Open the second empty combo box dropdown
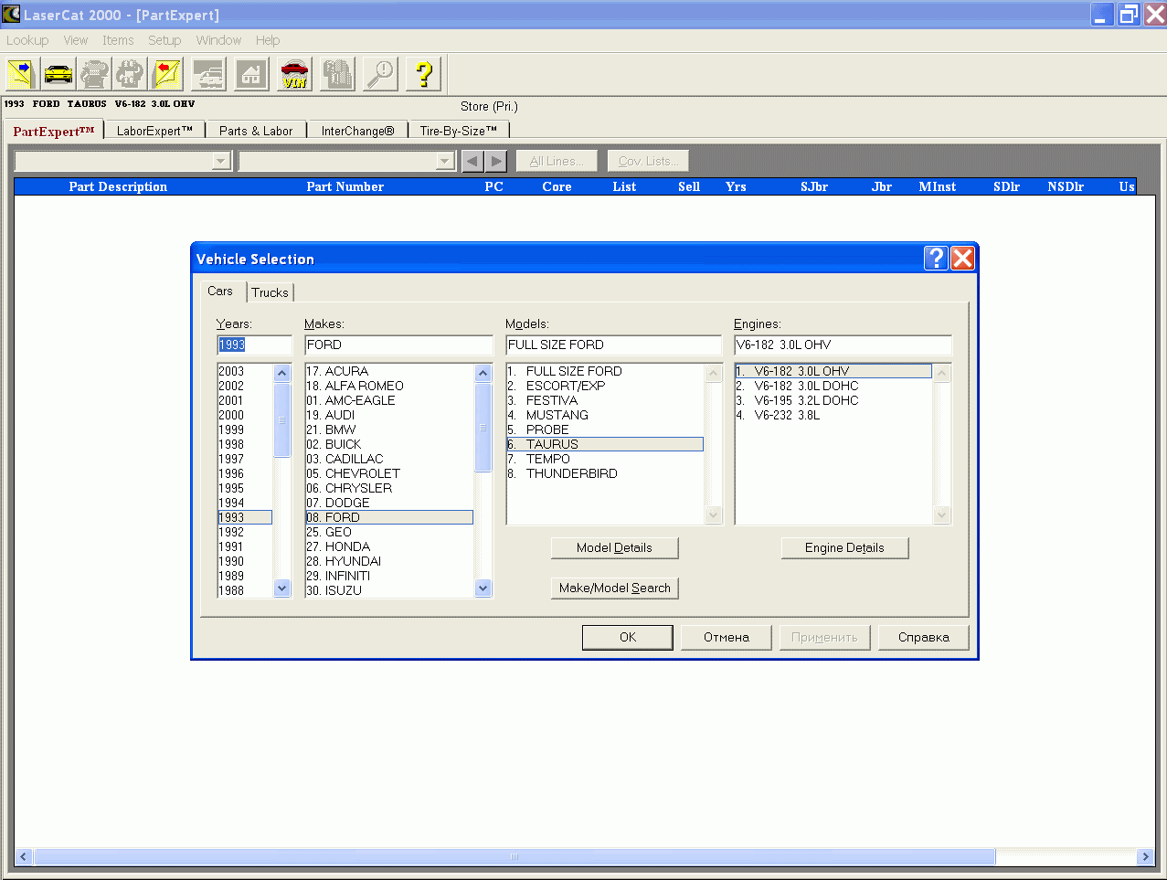This screenshot has width=1167, height=880. 445,162
